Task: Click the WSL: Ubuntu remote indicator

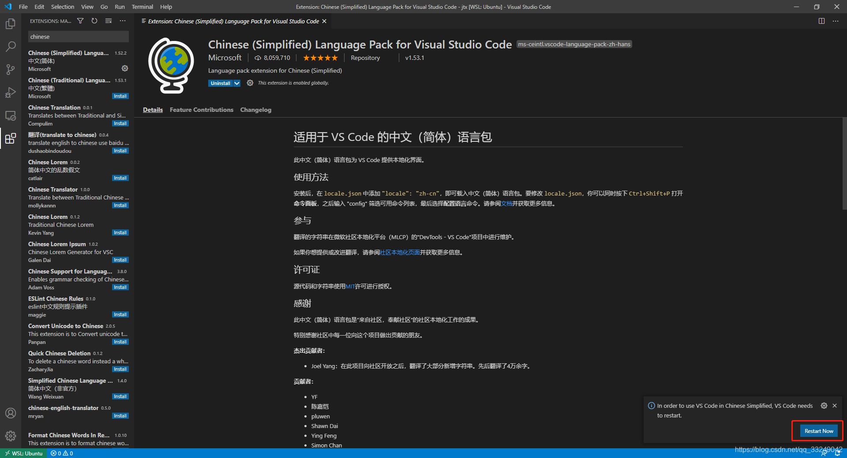Action: coord(24,453)
